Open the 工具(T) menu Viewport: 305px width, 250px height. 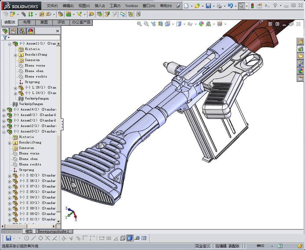click(115, 6)
